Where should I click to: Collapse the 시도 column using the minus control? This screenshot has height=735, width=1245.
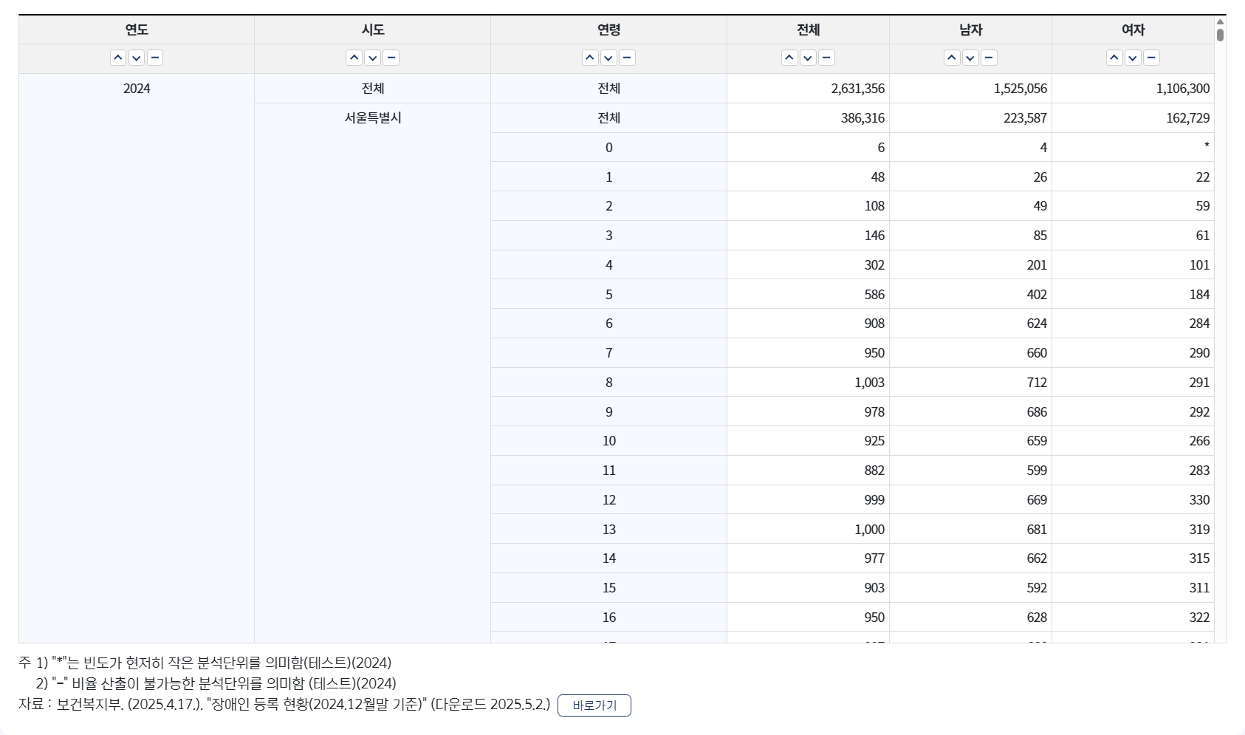[391, 58]
